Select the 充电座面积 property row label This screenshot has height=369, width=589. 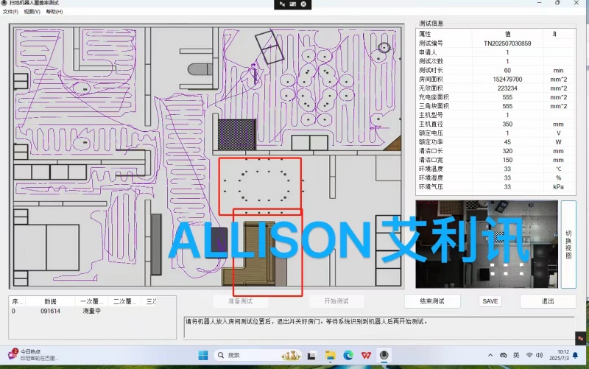point(434,97)
